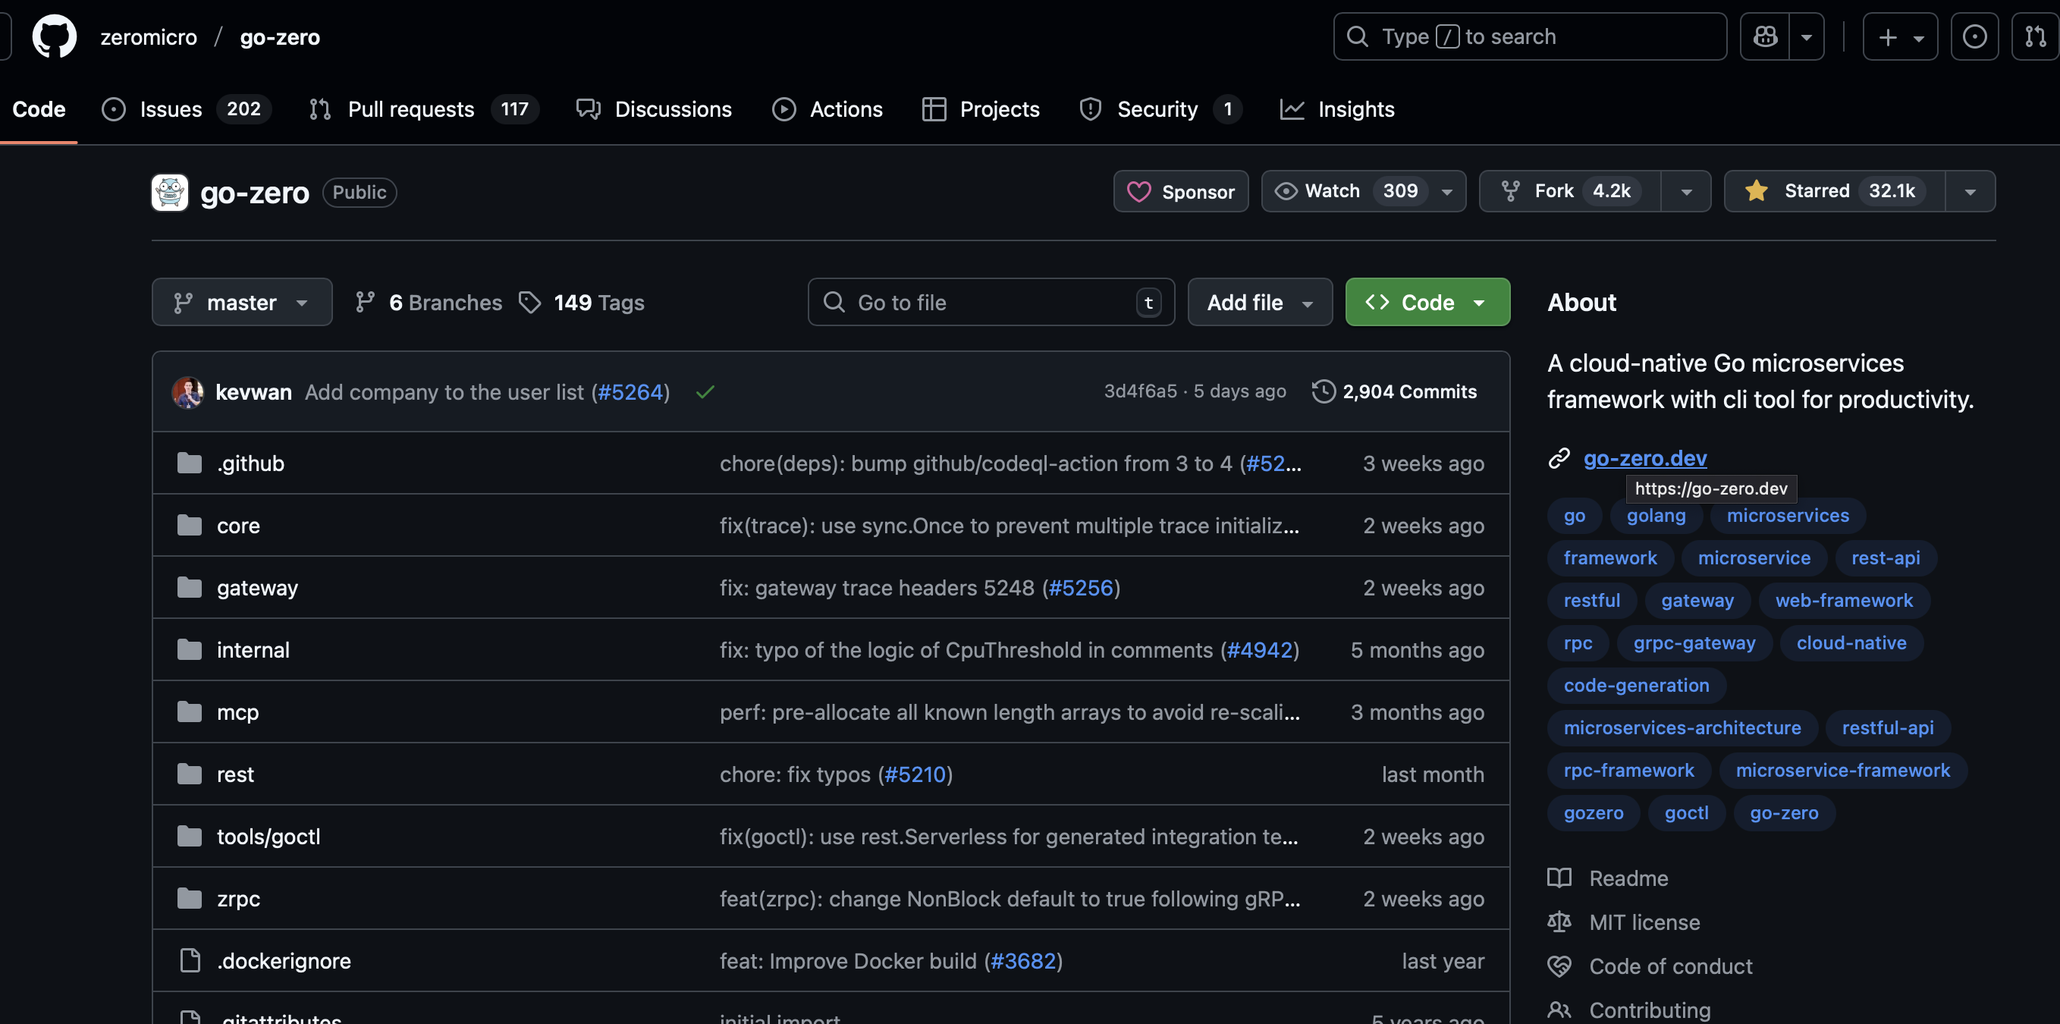Expand the Add file dropdown

(1259, 303)
